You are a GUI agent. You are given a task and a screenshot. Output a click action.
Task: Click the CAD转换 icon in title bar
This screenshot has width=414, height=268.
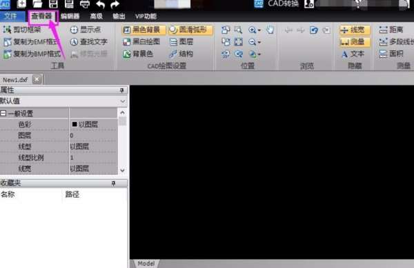tap(259, 3)
